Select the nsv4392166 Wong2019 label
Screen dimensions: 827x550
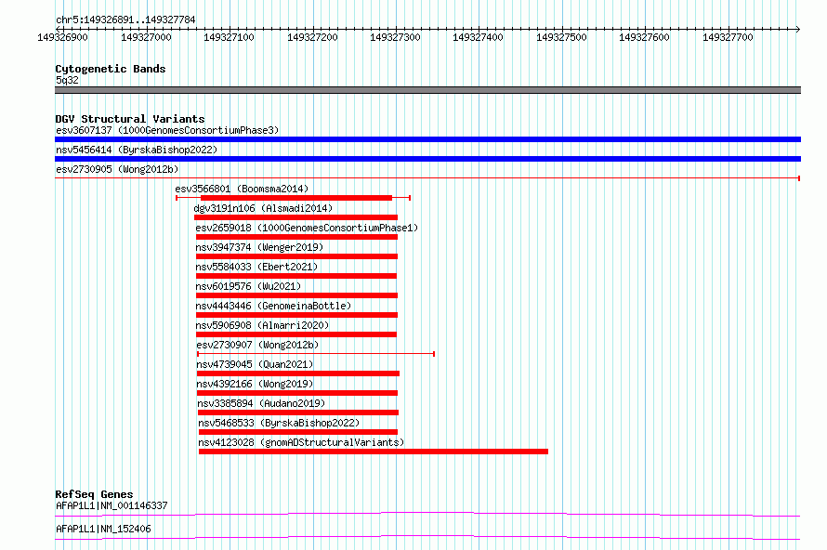pyautogui.click(x=255, y=384)
